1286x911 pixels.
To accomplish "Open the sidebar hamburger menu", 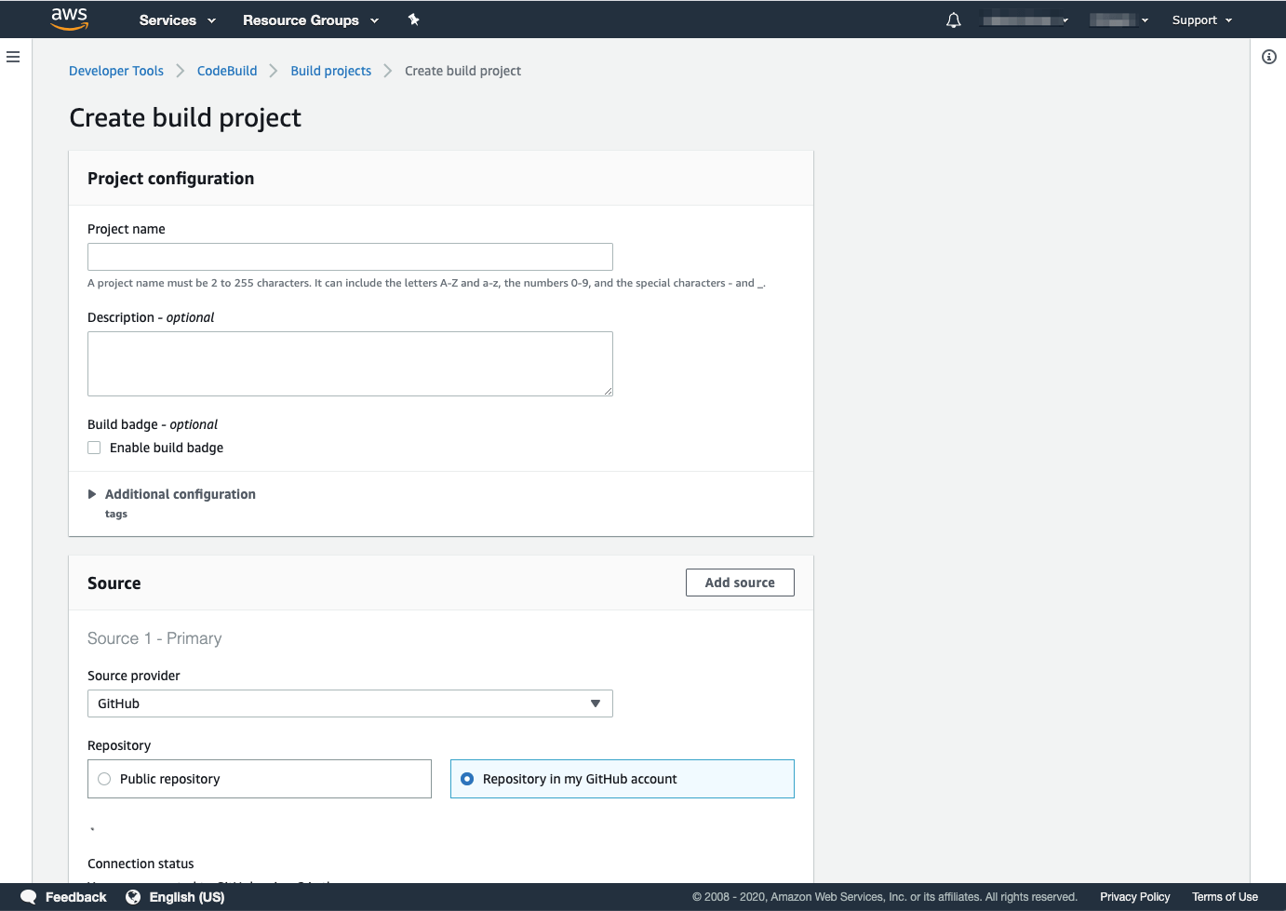I will click(x=13, y=57).
